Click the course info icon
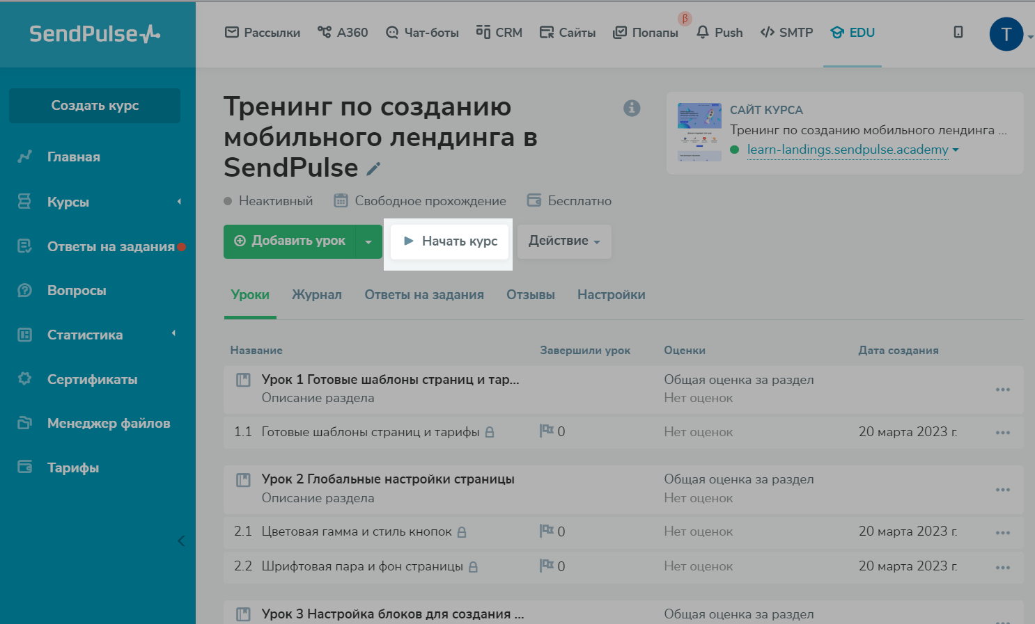Viewport: 1035px width, 624px height. (x=632, y=108)
